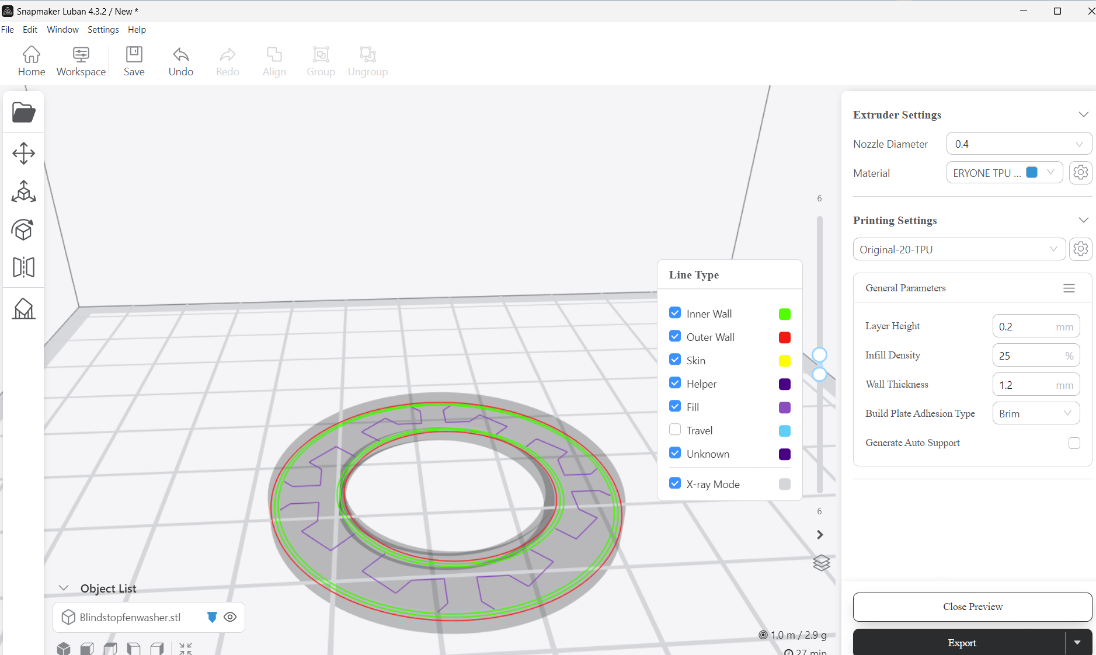This screenshot has width=1096, height=655.
Task: Enable Generate Auto Support checkbox
Action: coord(1074,443)
